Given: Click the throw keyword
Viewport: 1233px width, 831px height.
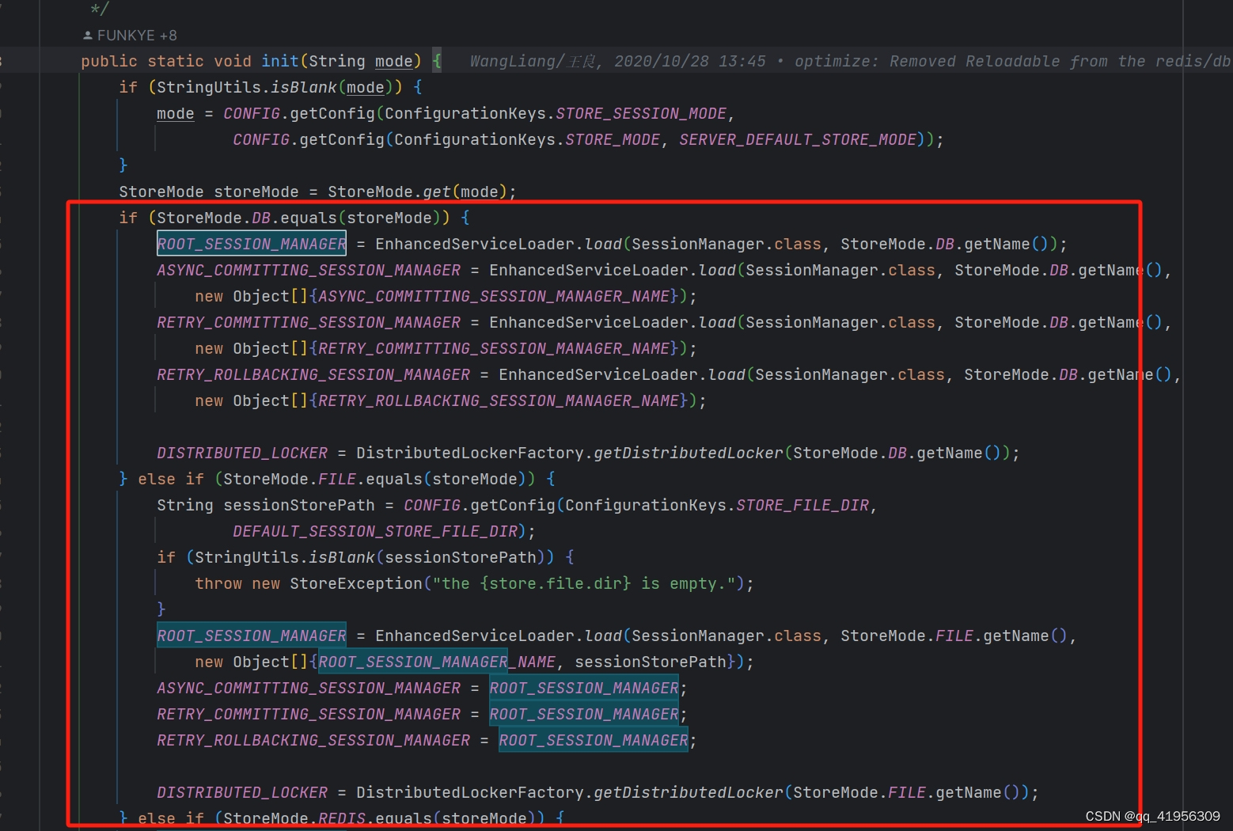Looking at the screenshot, I should [x=218, y=583].
